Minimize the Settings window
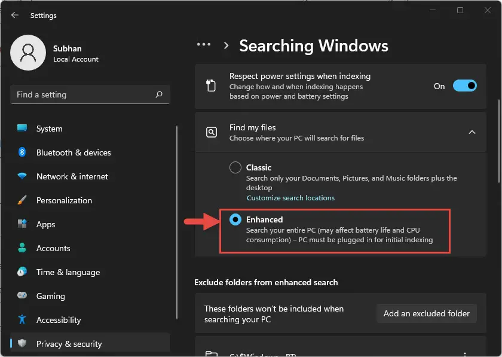This screenshot has height=357, width=502. 433,10
